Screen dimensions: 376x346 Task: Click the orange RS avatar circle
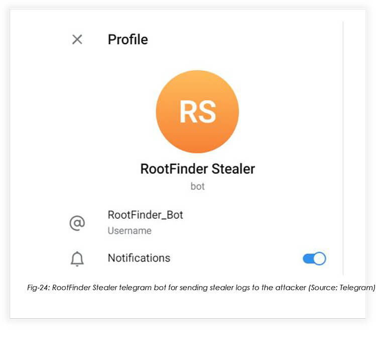[197, 112]
